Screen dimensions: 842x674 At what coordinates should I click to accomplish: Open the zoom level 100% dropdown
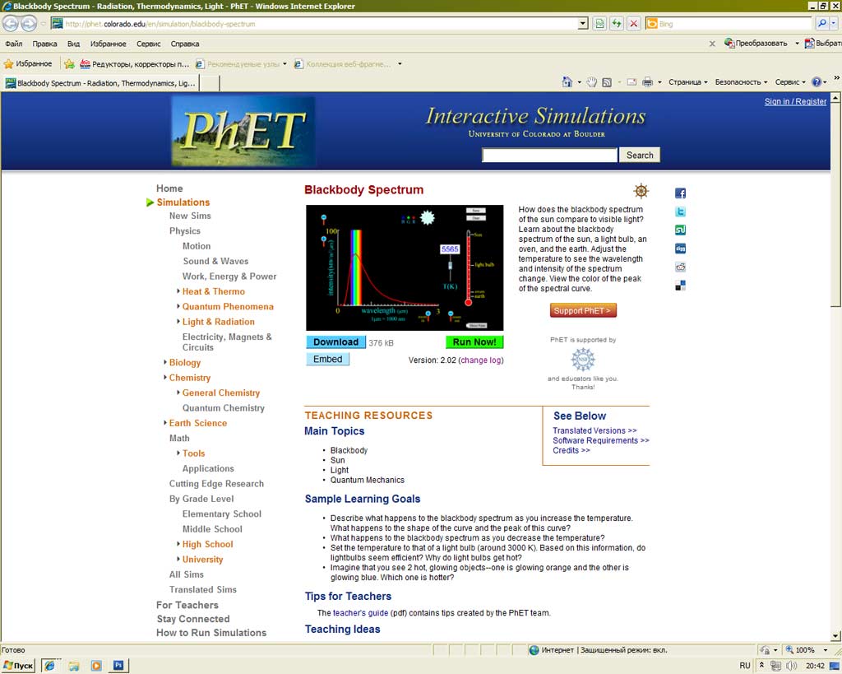point(826,650)
